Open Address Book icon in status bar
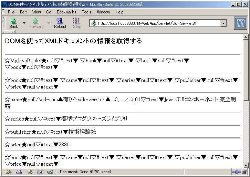Screen dimensions: 250x177 [x=40, y=172]
